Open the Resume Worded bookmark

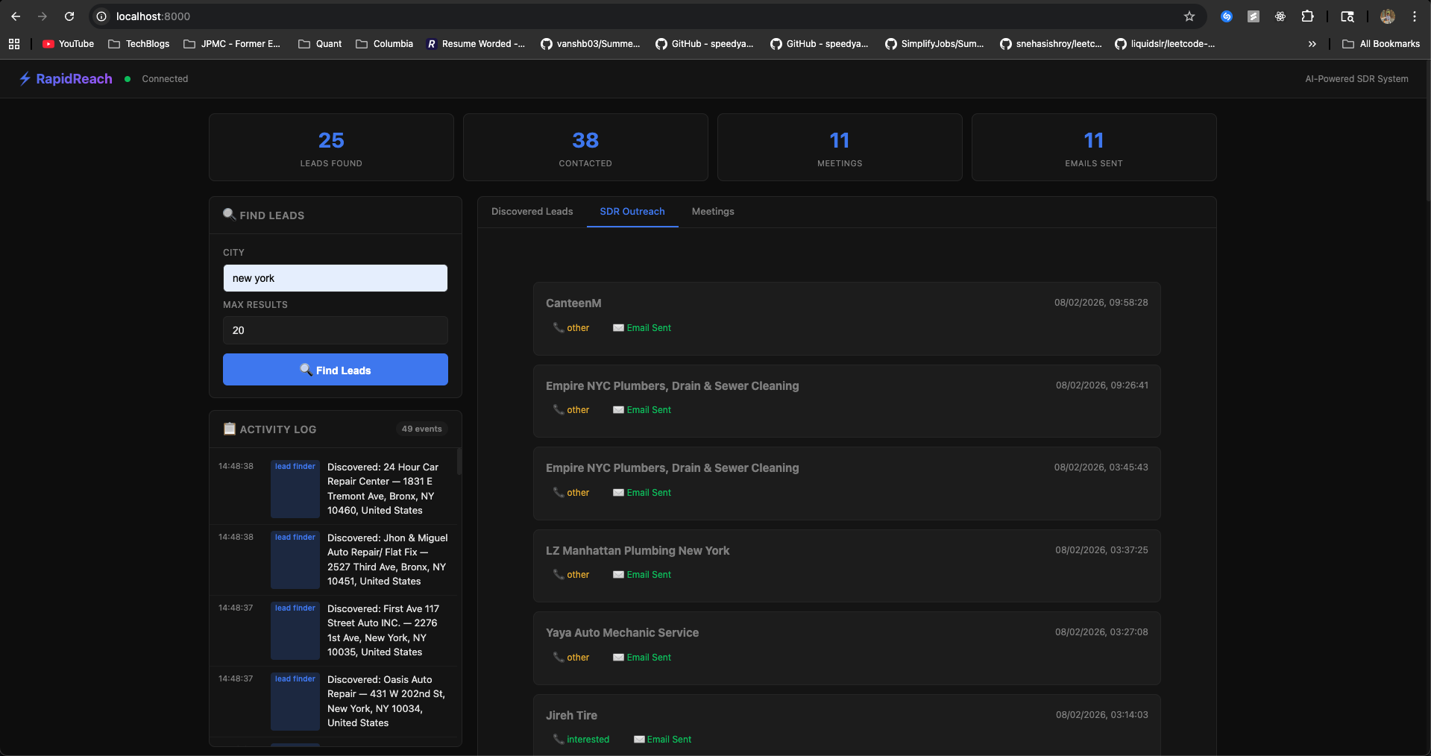click(x=476, y=44)
